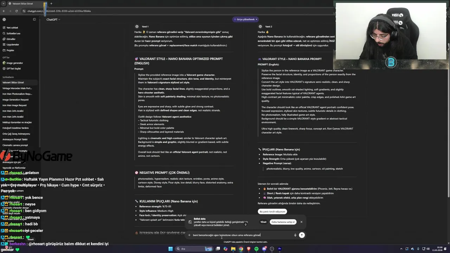Dismiss the Go'ya yükselterek banner
The image size is (450, 253).
click(256, 19)
